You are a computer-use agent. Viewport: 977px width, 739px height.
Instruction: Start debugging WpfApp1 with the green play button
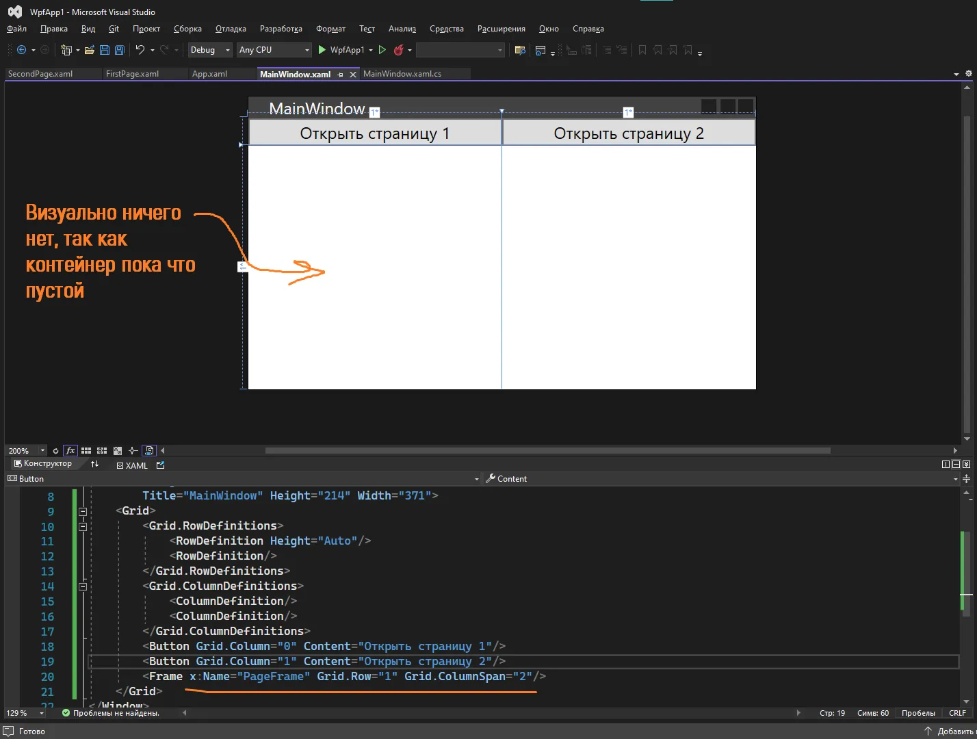coord(322,50)
